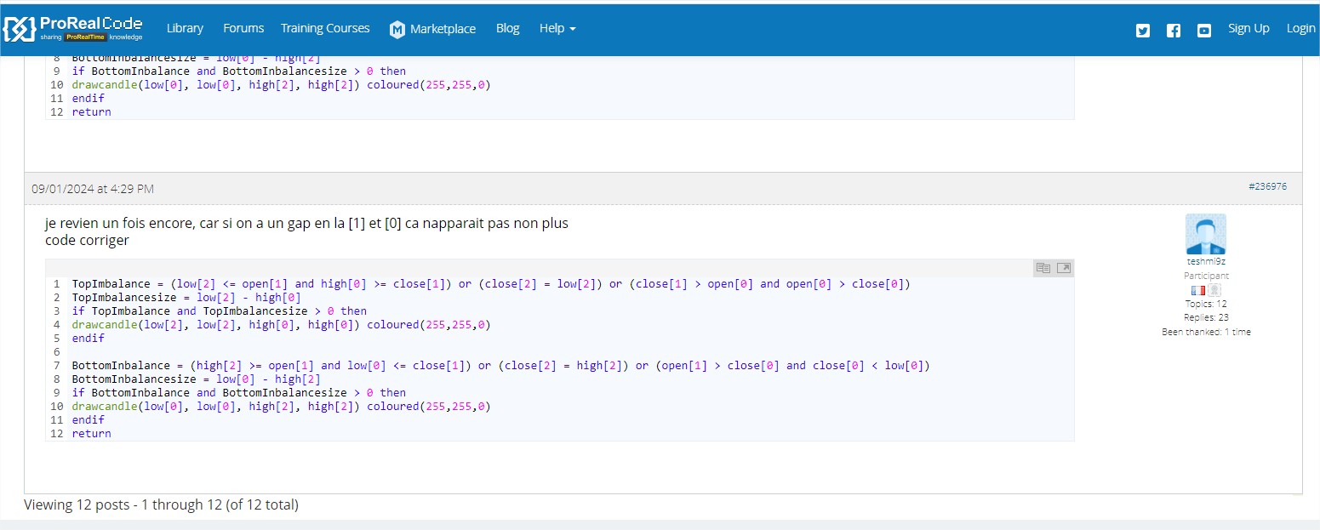Open the Blog menu item
Image resolution: width=1320 pixels, height=530 pixels.
507,28
